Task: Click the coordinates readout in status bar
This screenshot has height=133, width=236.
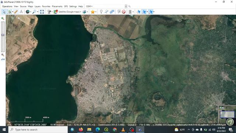Action: point(30,125)
